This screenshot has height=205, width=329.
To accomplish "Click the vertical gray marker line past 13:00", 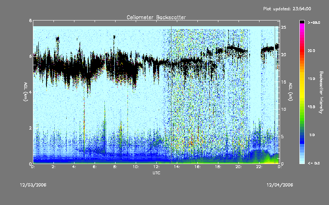I will point(171,95).
